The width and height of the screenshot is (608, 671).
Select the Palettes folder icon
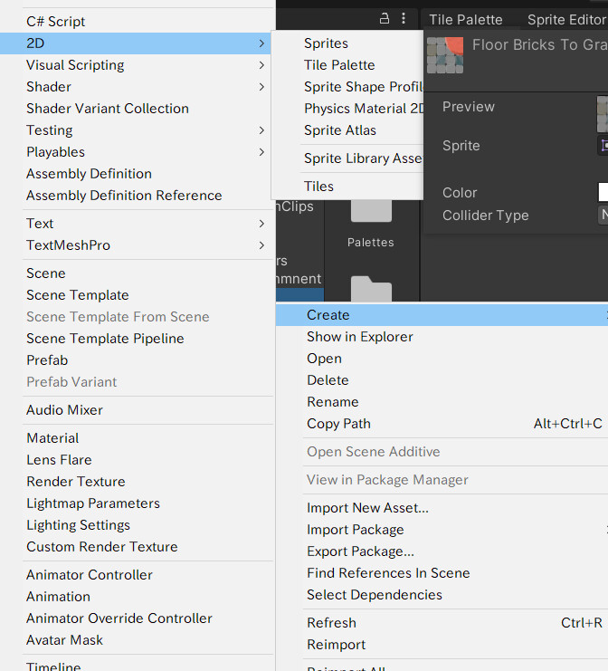click(x=370, y=210)
